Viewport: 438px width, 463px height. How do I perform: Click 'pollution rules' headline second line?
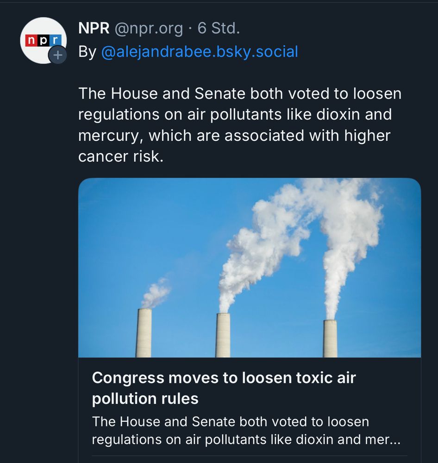145,398
